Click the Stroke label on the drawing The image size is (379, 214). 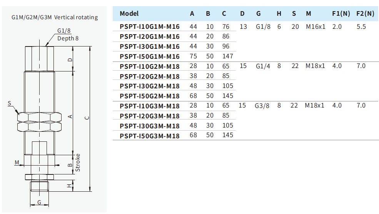[x=78, y=163]
